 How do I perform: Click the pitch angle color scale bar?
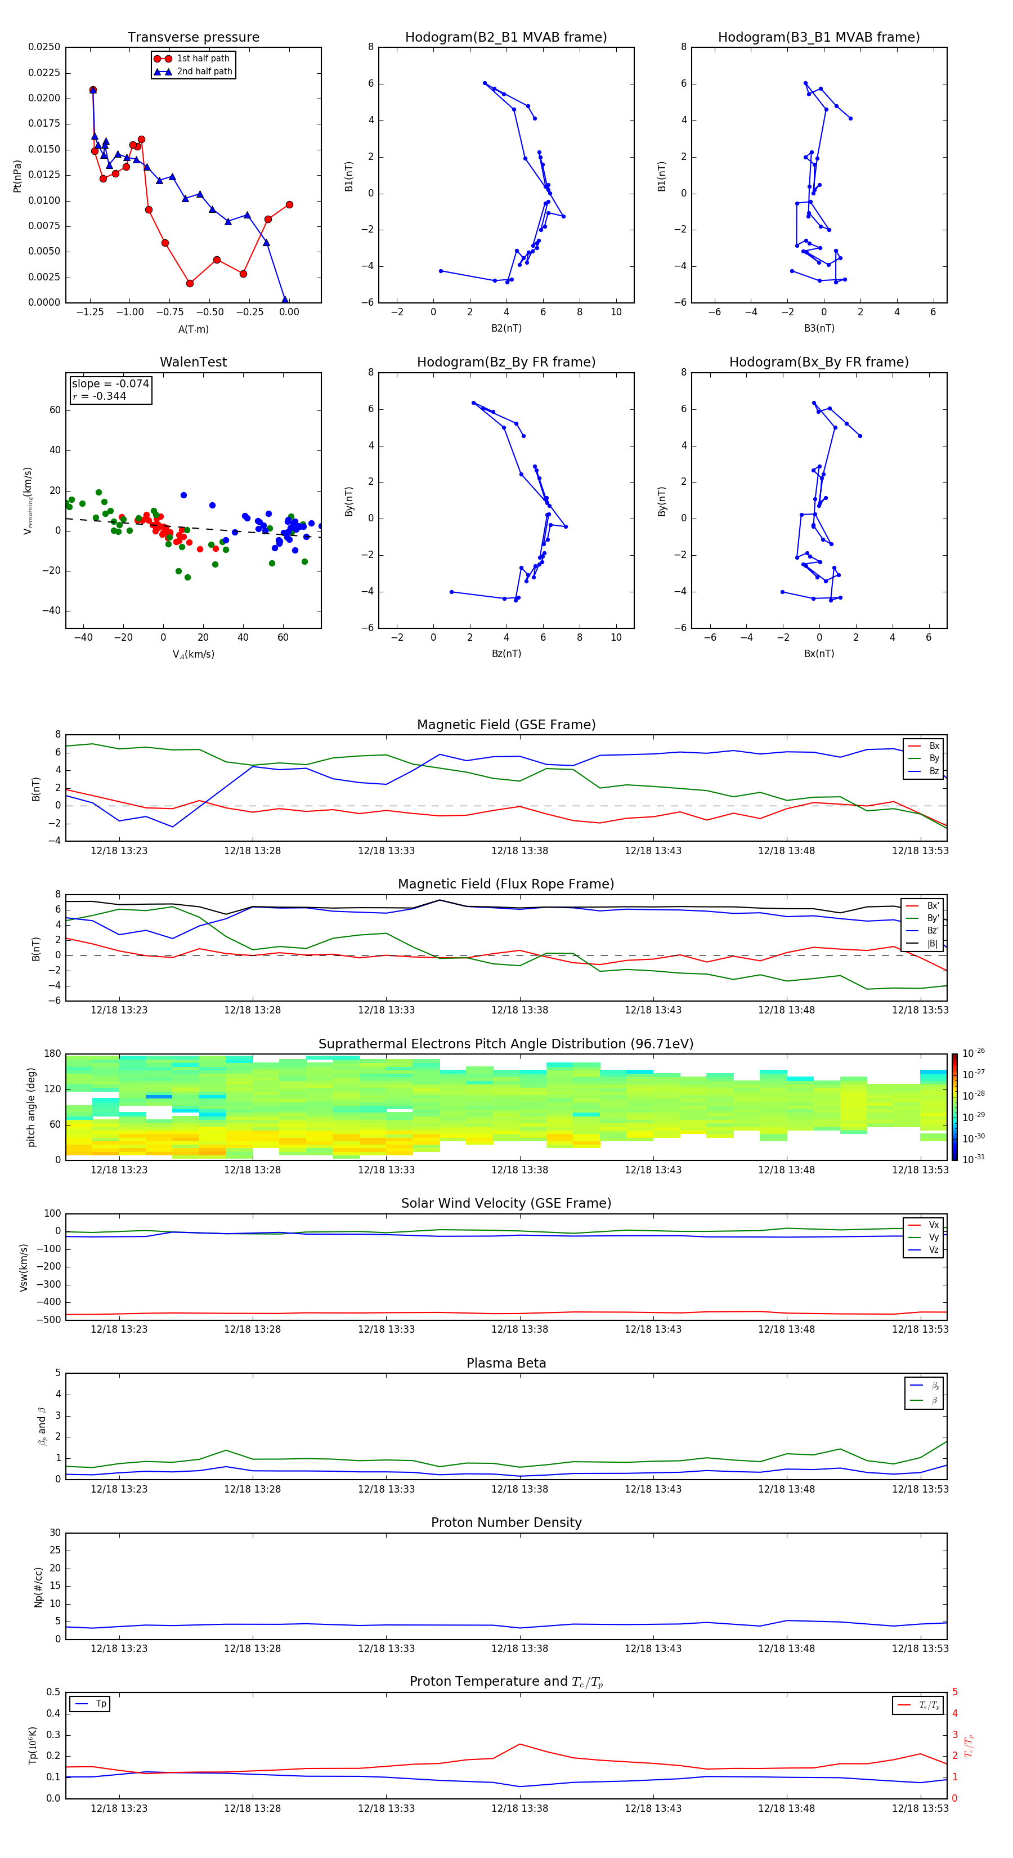coord(954,1107)
